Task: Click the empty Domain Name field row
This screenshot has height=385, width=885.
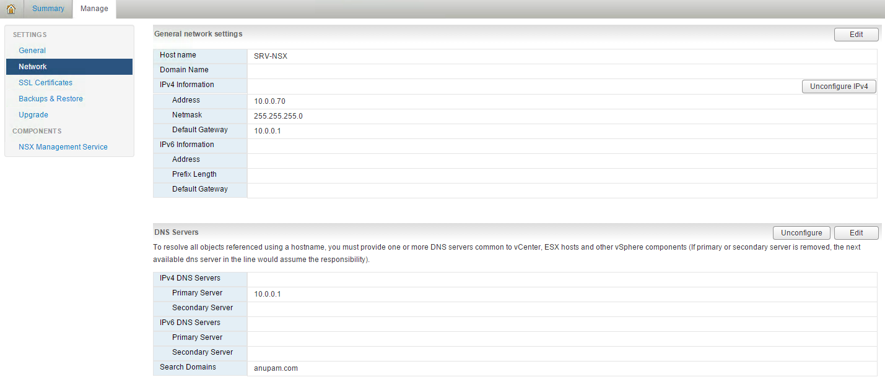Action: pyautogui.click(x=561, y=71)
